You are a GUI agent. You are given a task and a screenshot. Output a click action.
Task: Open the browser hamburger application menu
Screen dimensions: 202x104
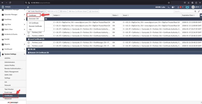point(200,3)
